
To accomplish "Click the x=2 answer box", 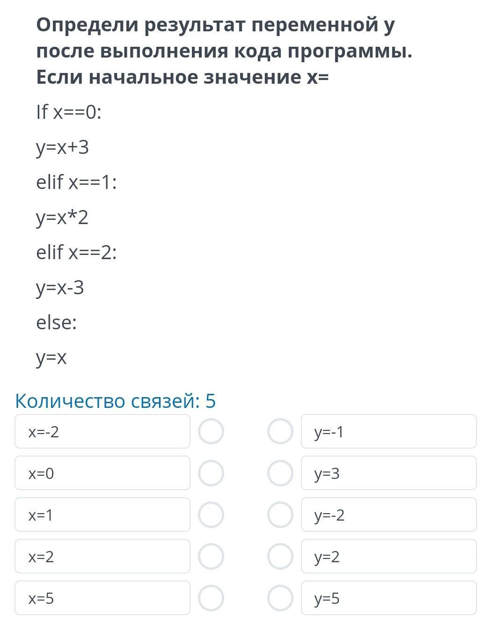I will 102,556.
